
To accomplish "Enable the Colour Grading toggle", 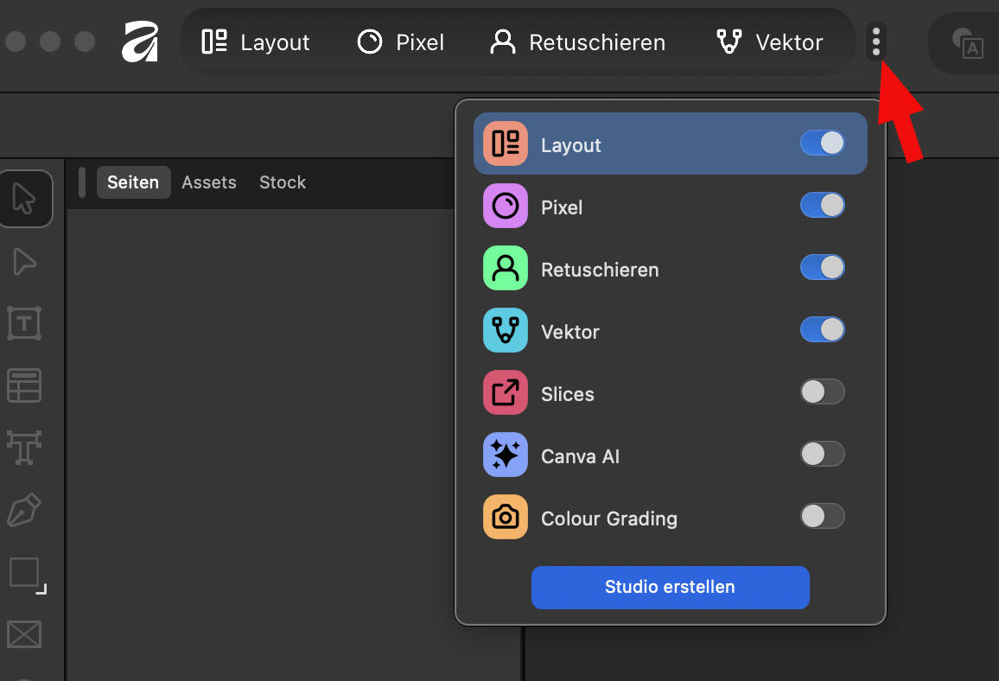I will 822,517.
